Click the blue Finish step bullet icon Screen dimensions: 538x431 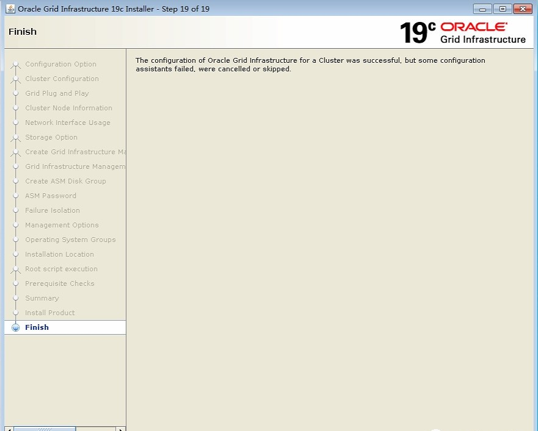(x=15, y=327)
